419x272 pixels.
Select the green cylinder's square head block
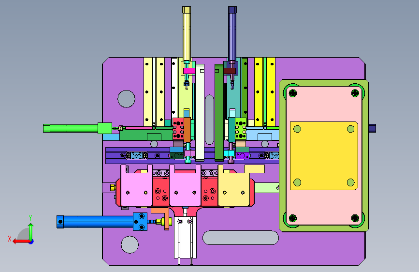[x=105, y=128]
